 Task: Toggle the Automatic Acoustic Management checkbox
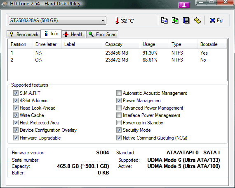(x=119, y=93)
